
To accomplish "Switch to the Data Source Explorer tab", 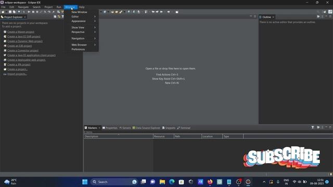I will (146, 128).
